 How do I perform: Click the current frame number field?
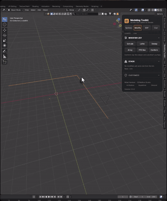click(123, 197)
